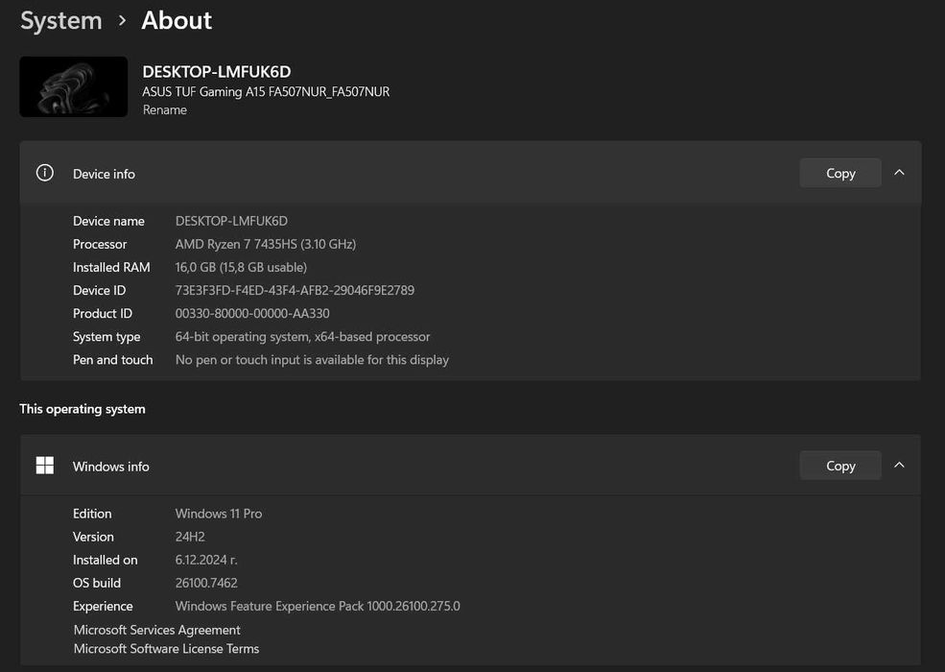The width and height of the screenshot is (945, 672).
Task: Click the Windows logo icon
Action: (x=44, y=466)
